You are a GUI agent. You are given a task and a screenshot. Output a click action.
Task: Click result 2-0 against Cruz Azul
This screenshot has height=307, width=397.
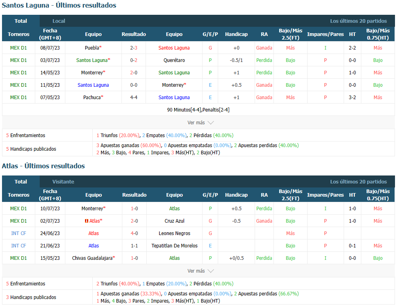point(134,221)
